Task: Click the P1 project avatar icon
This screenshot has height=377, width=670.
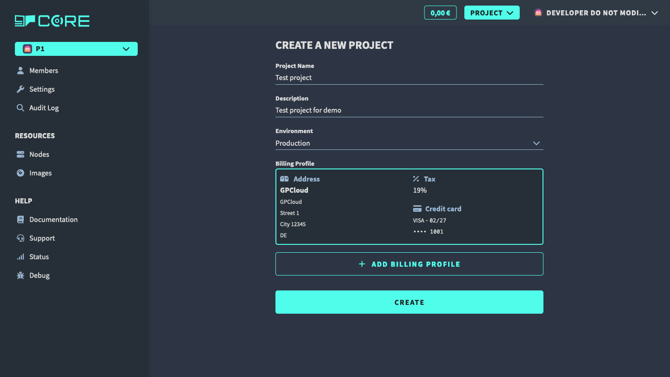Action: pyautogui.click(x=27, y=49)
